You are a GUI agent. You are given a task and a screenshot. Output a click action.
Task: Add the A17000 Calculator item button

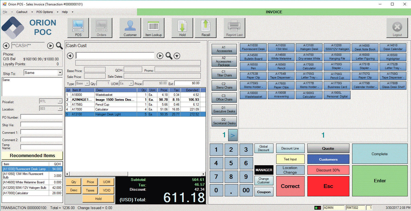(x=309, y=66)
